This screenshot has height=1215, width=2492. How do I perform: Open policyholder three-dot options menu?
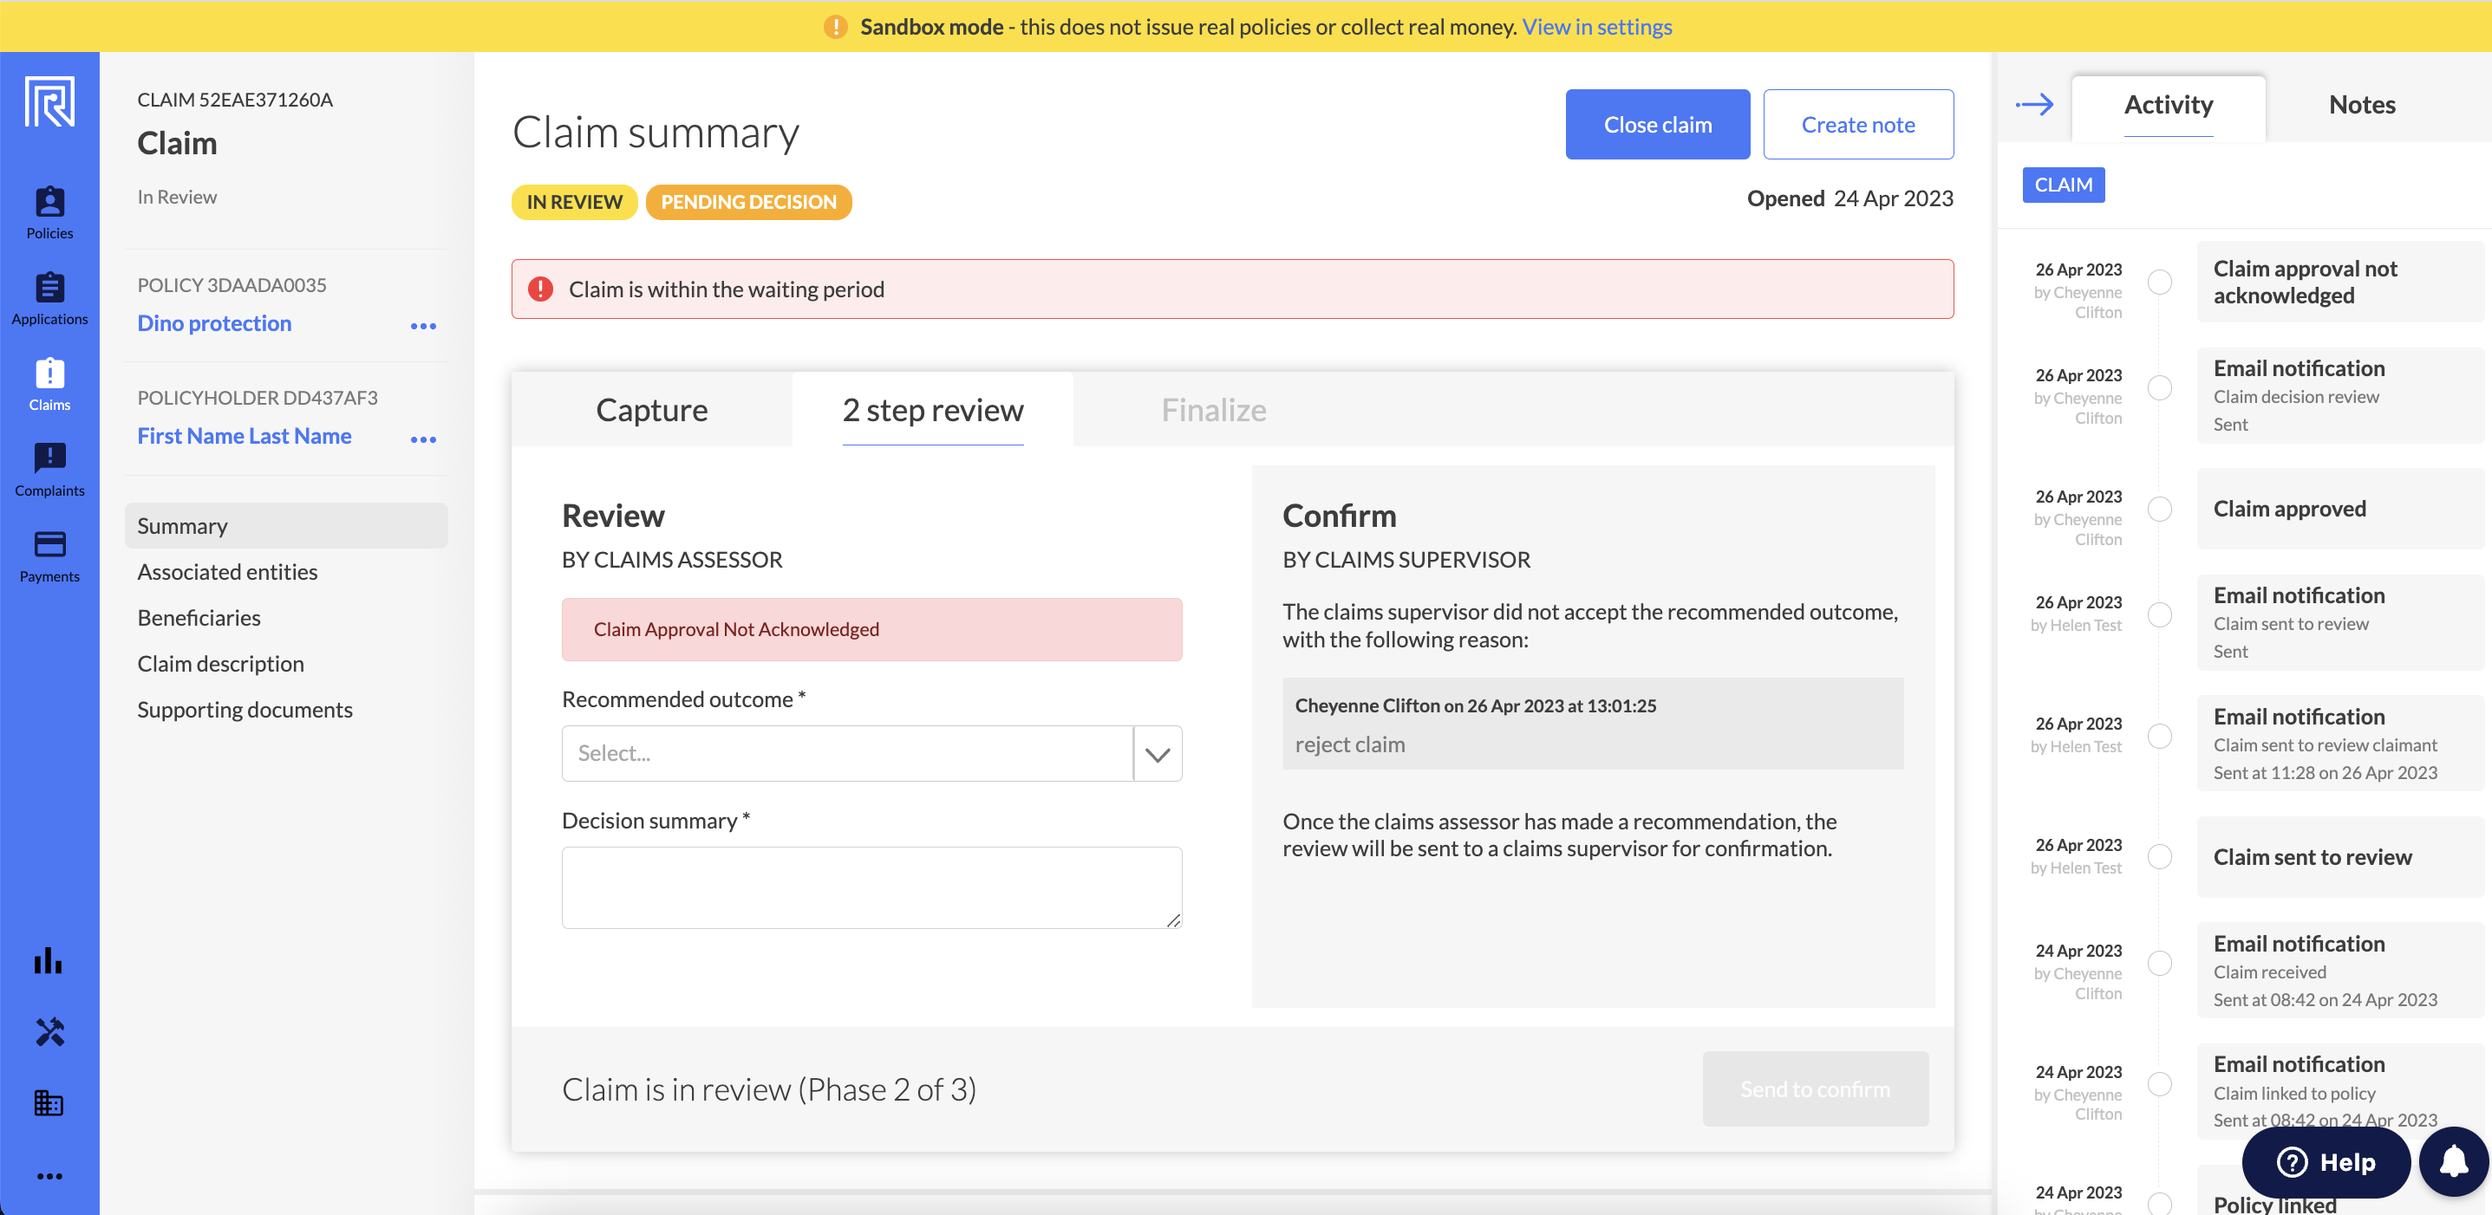[x=423, y=439]
